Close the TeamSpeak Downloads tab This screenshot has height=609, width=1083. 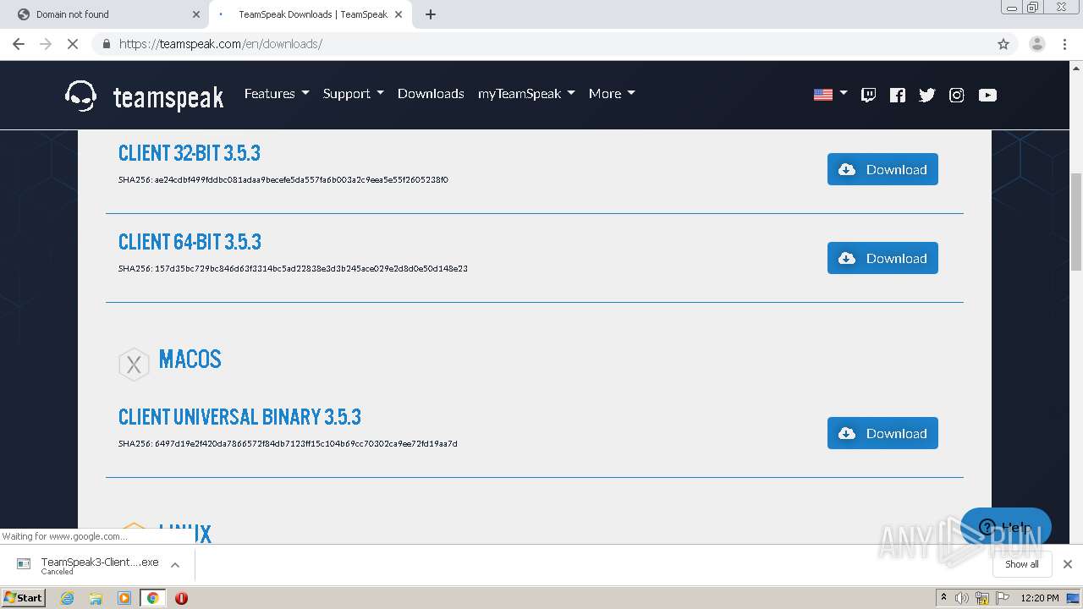398,14
